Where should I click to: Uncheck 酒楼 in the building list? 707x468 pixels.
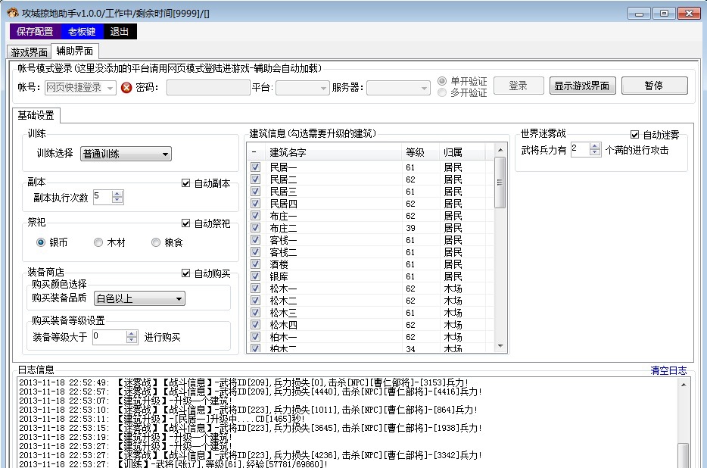255,264
